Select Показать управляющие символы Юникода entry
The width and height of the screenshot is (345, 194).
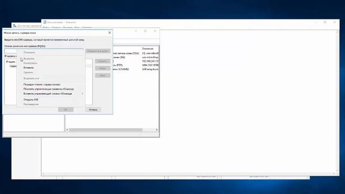pyautogui.click(x=49, y=89)
